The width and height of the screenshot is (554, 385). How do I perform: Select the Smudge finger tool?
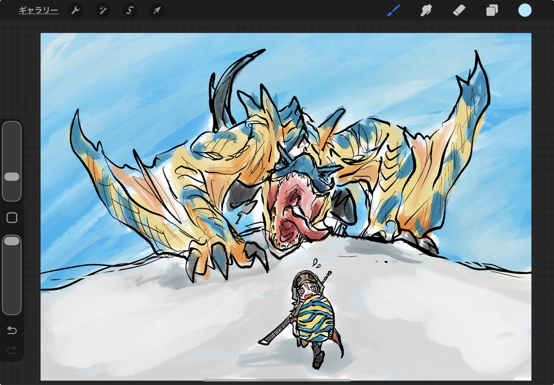426,10
